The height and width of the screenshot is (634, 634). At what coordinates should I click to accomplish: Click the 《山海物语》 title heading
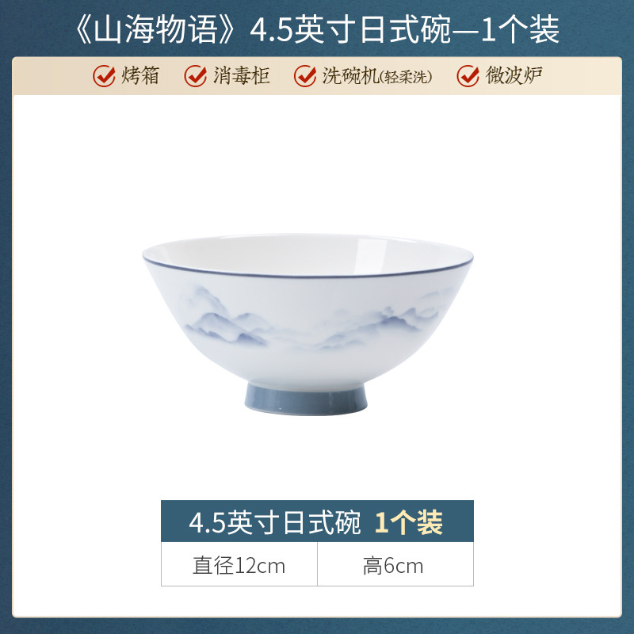click(x=155, y=30)
